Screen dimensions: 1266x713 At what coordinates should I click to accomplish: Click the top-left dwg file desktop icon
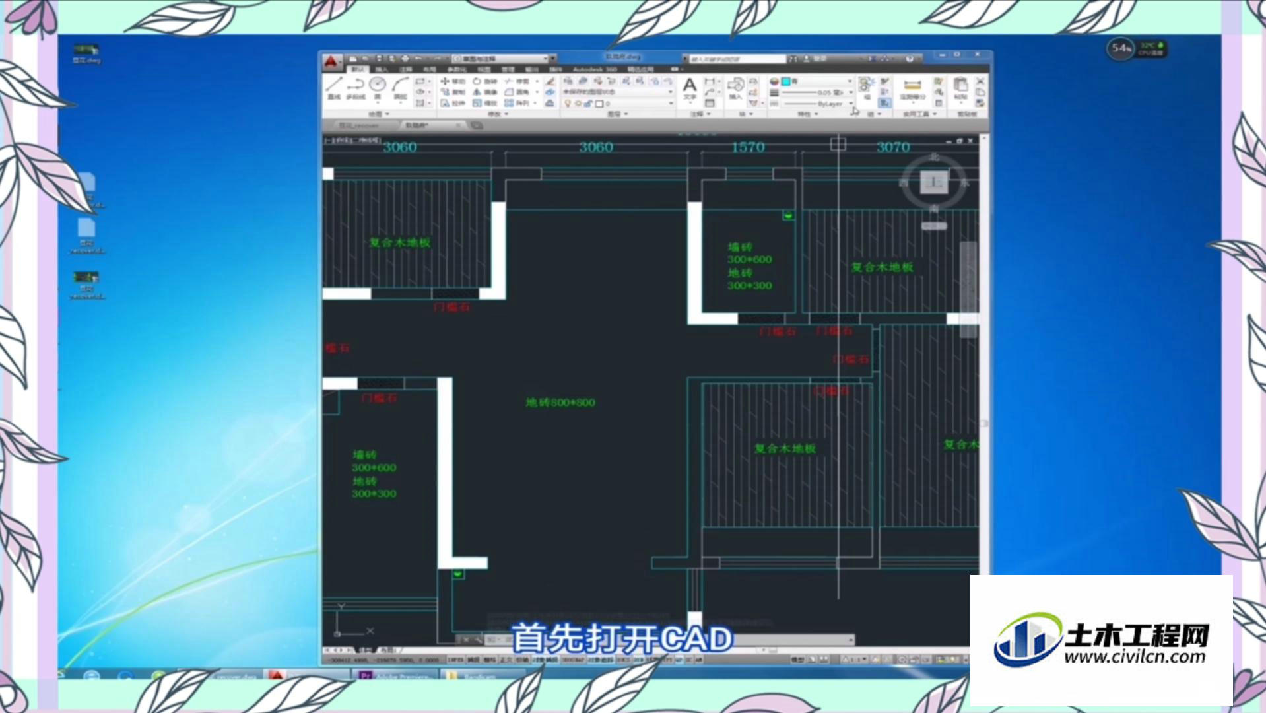[86, 53]
